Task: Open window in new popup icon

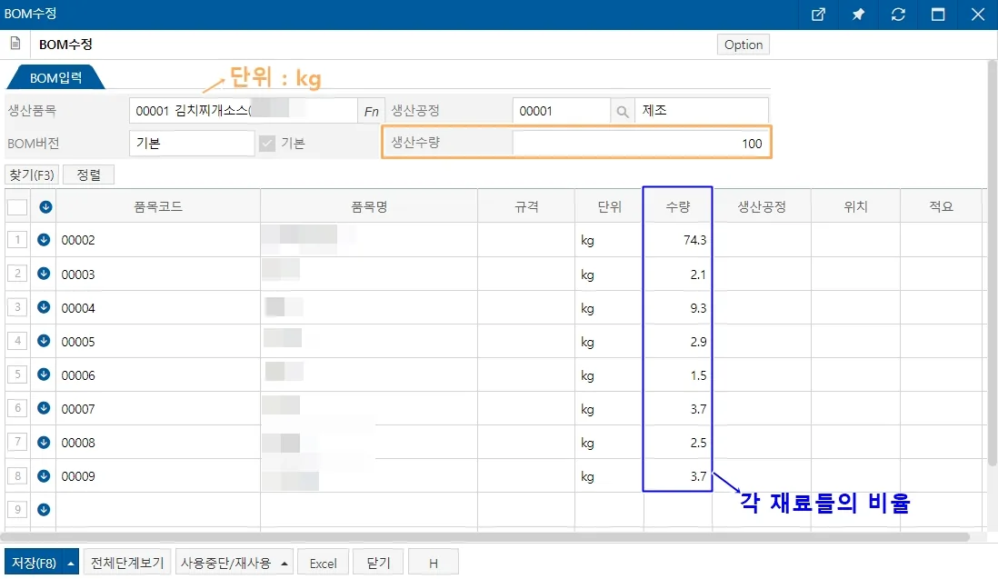Action: tap(819, 14)
